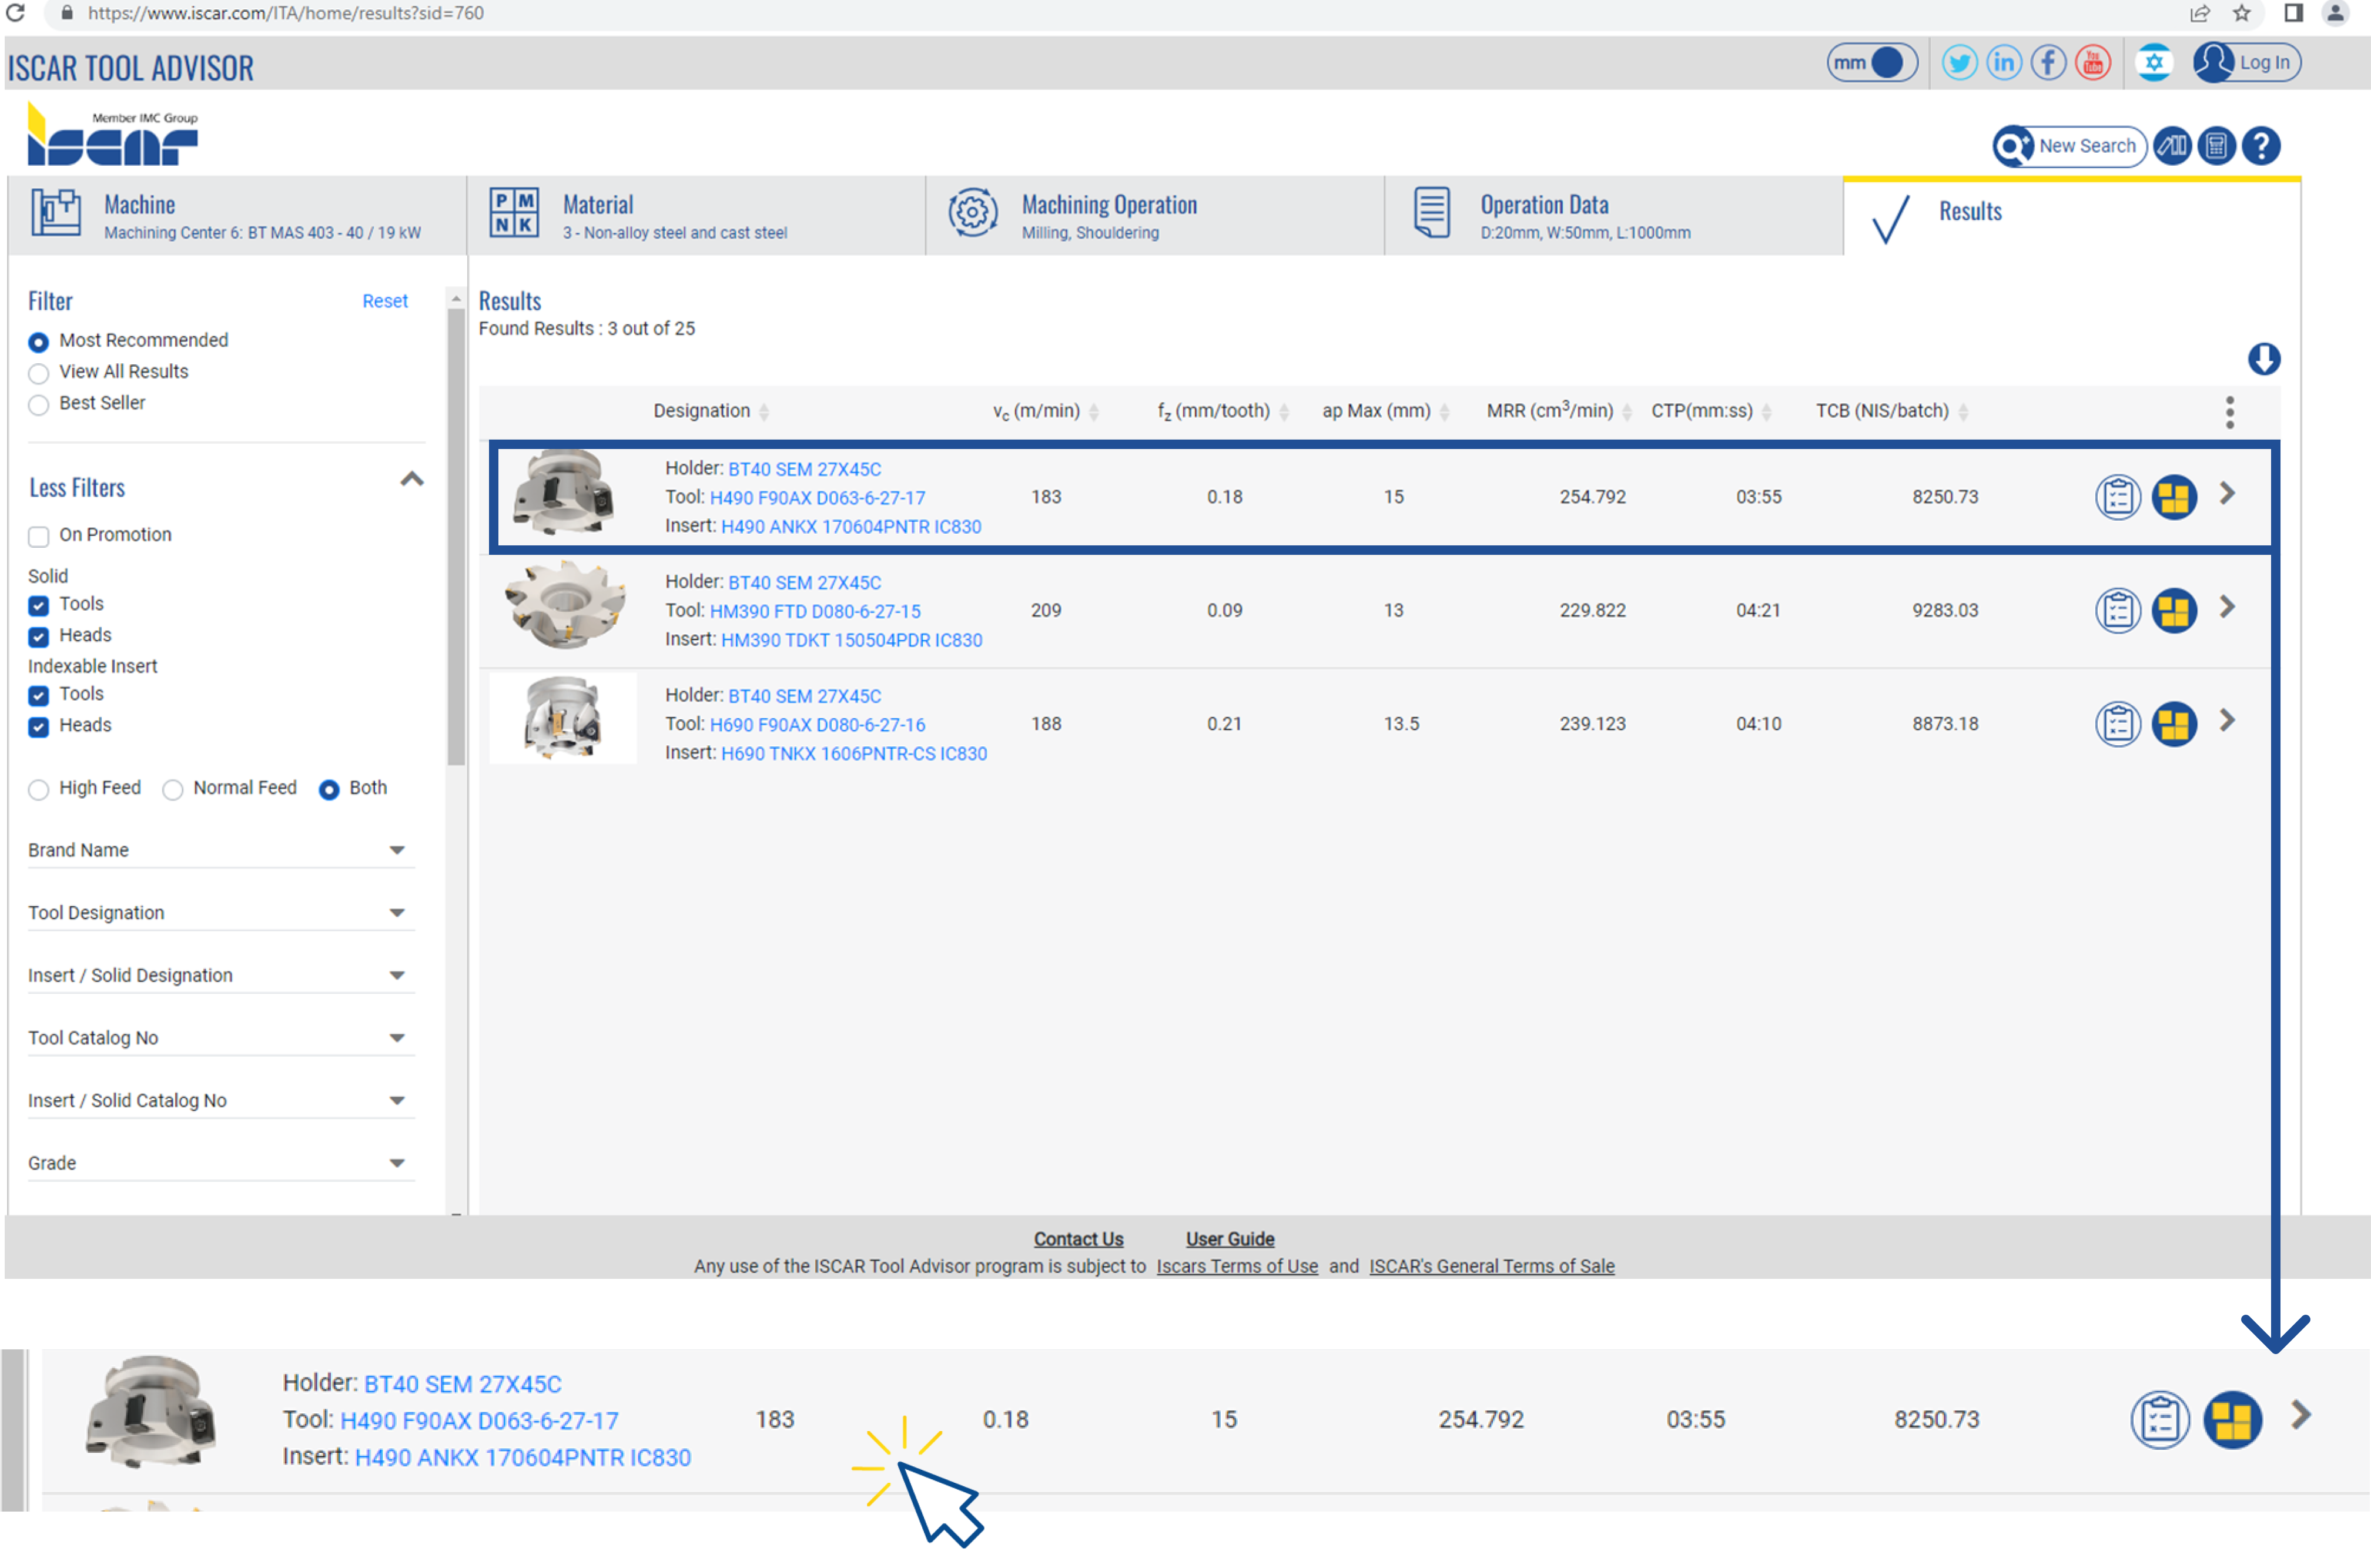Click the HM390 cutter thumbnail image
The width and height of the screenshot is (2371, 1568).
point(564,606)
